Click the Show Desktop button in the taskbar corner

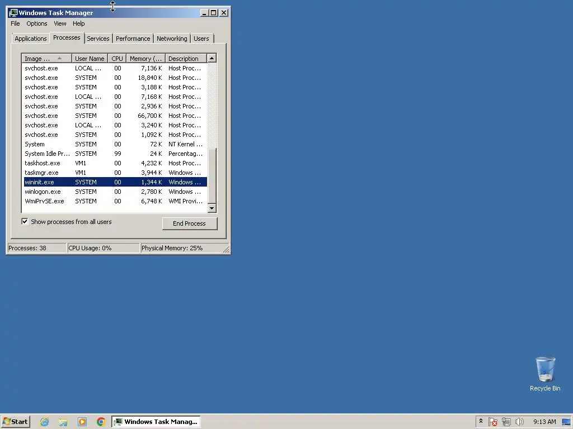click(567, 422)
